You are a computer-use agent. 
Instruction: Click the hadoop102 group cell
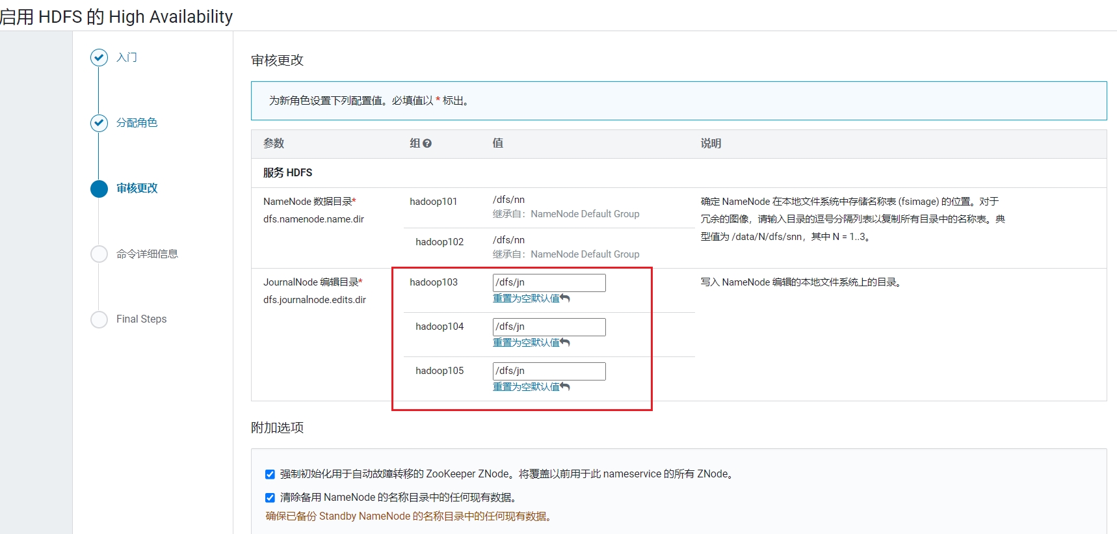pos(440,242)
